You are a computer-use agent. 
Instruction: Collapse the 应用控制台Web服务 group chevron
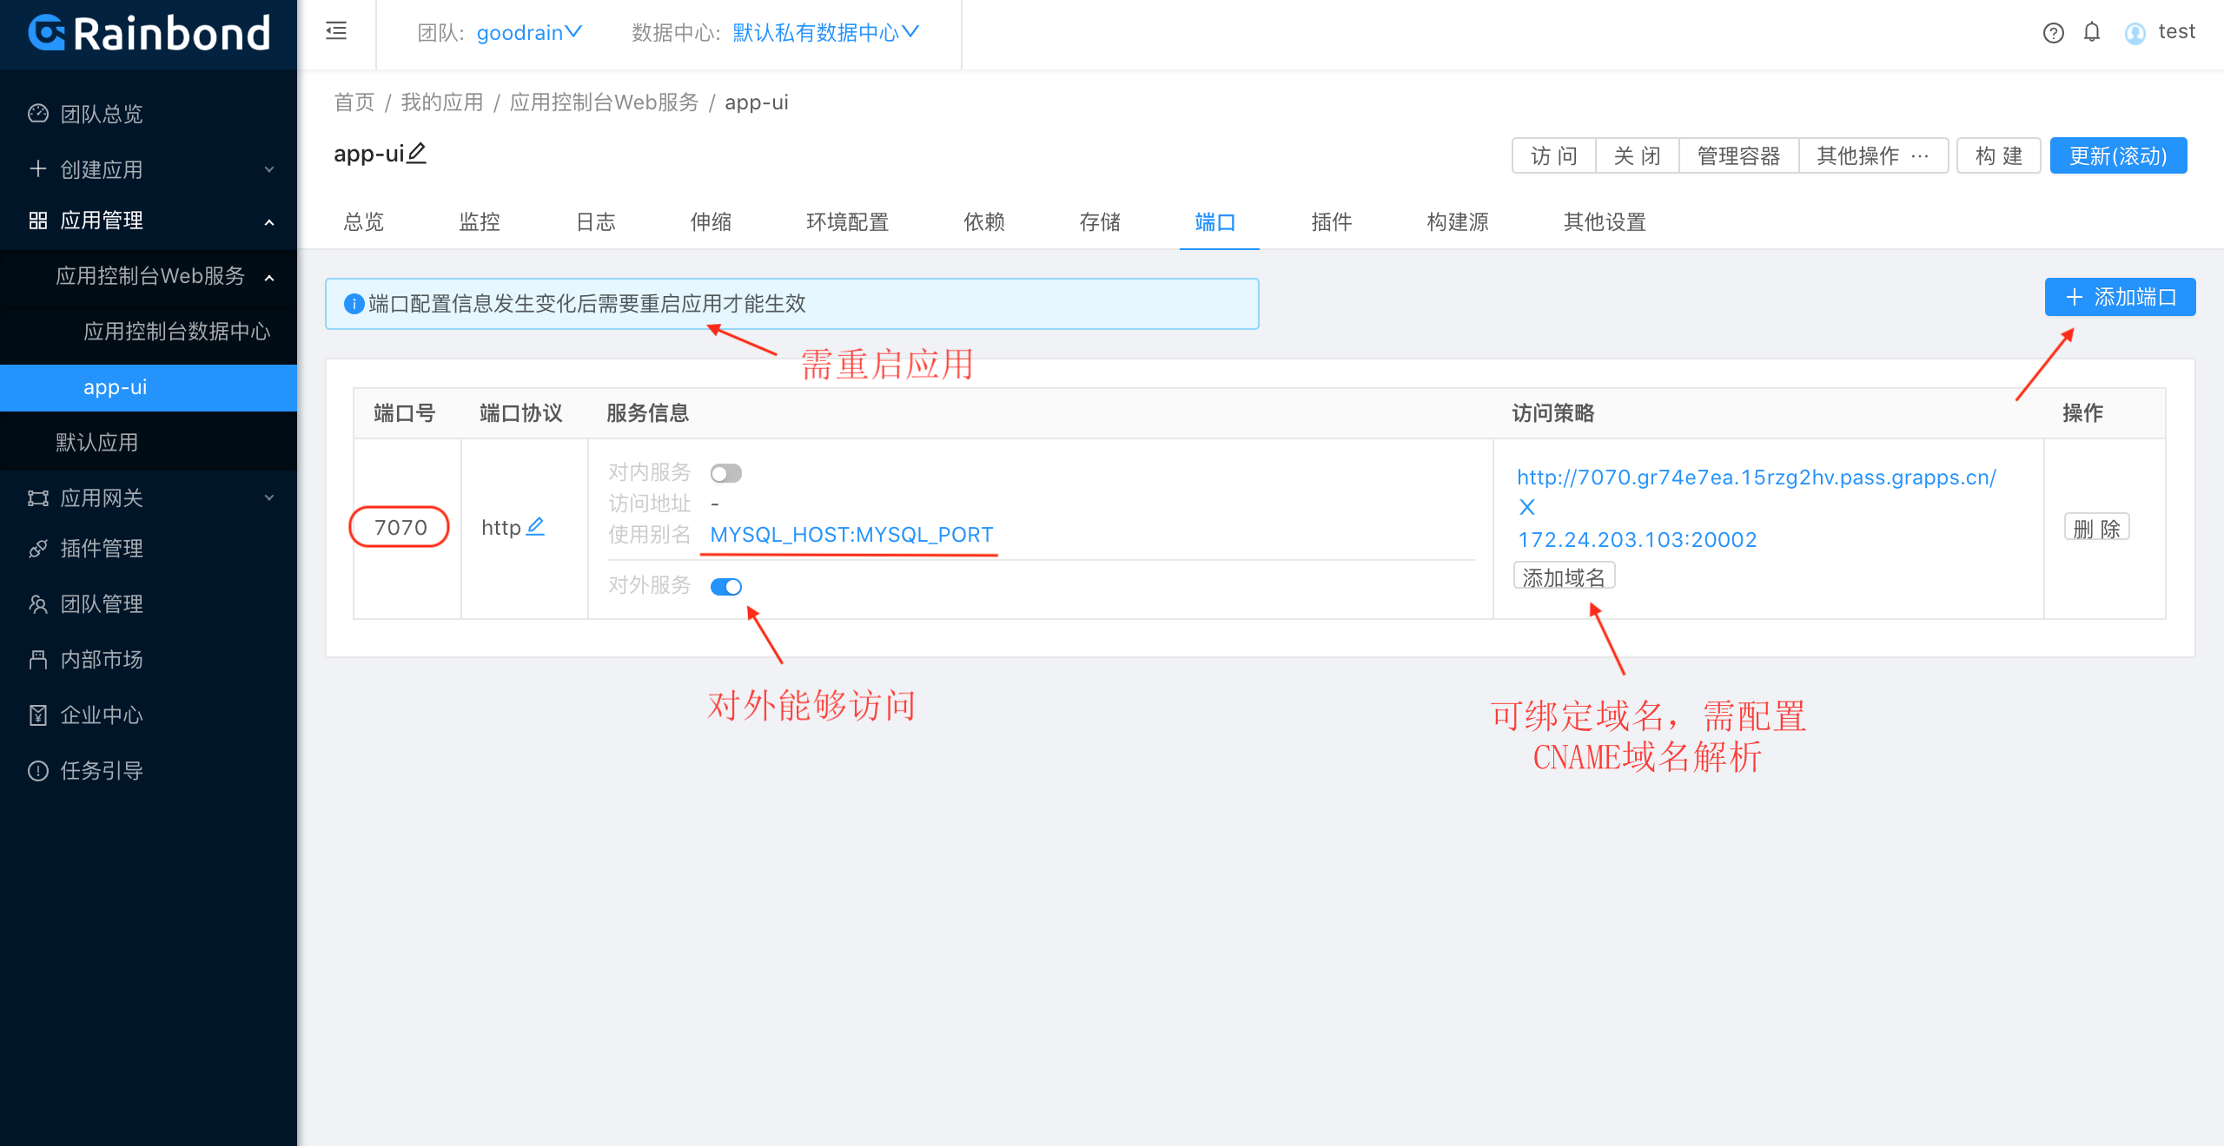click(269, 278)
